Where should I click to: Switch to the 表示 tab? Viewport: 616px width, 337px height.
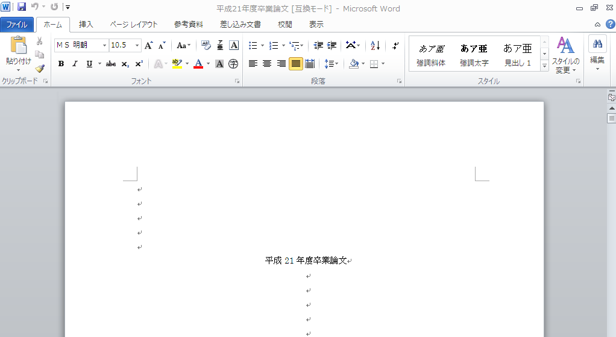click(x=316, y=24)
